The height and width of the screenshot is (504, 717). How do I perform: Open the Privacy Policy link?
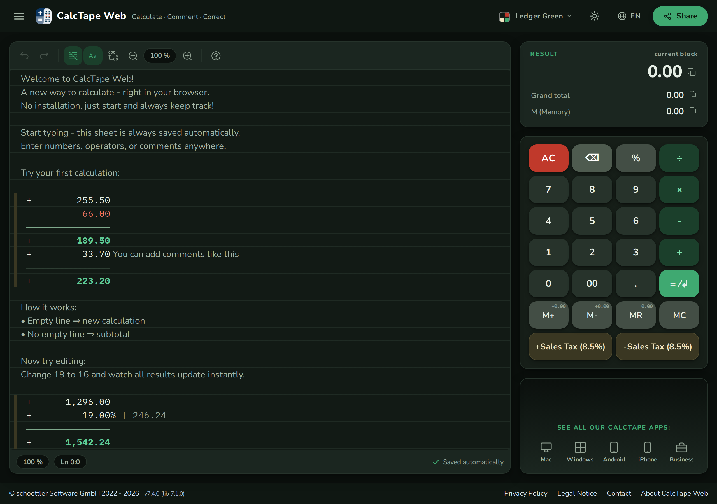526,493
